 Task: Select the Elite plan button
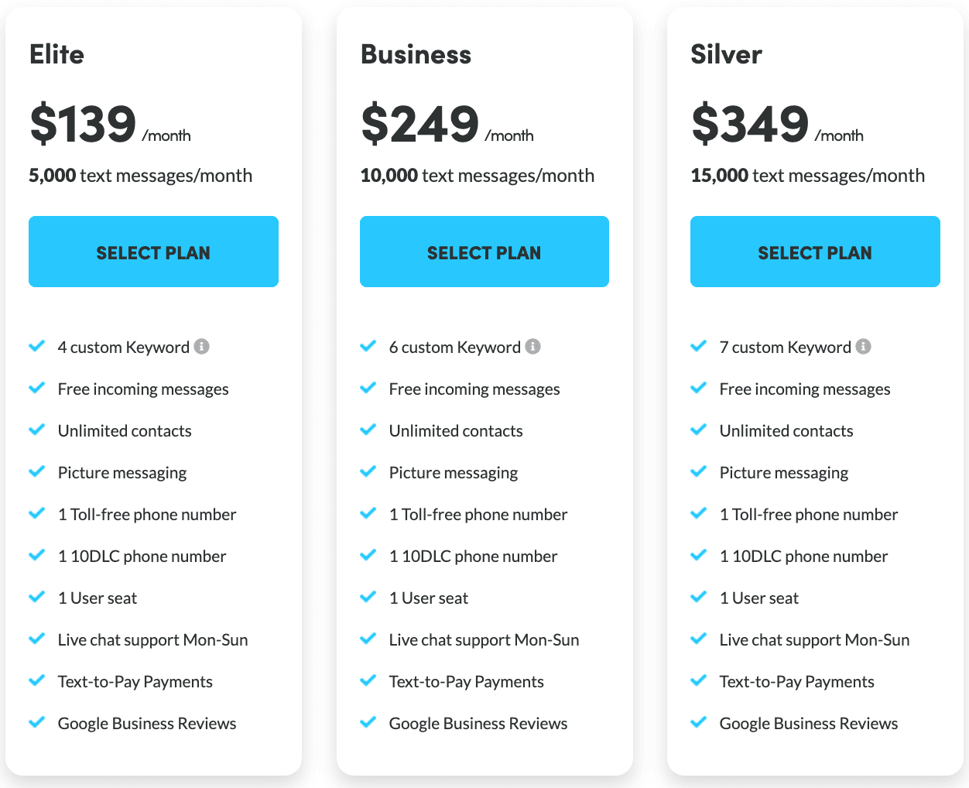pyautogui.click(x=153, y=252)
